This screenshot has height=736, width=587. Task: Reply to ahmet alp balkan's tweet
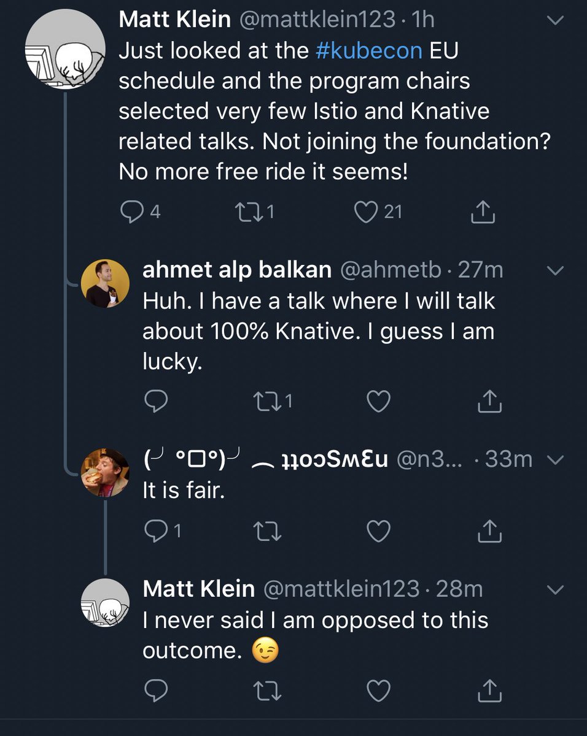[155, 402]
